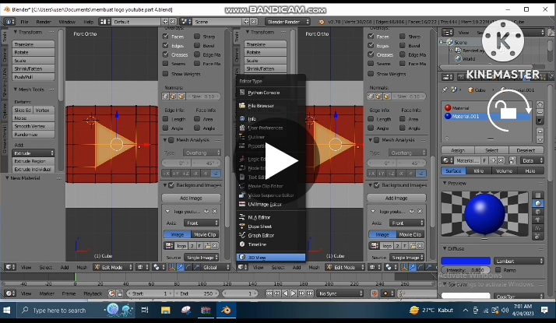The image size is (556, 323).
Task: Switch to the Halo material type tab
Action: pyautogui.click(x=530, y=171)
